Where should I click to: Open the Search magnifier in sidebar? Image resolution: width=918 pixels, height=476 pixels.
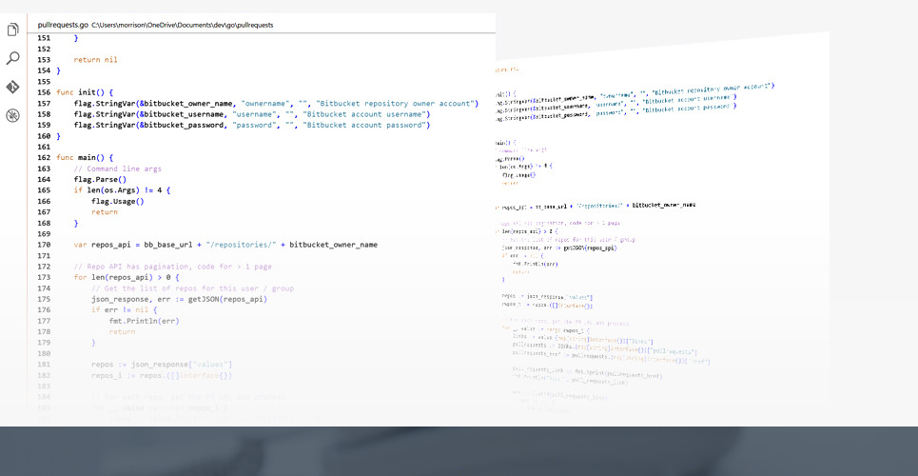(x=12, y=58)
